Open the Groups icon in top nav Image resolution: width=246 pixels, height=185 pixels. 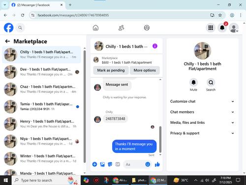tap(147, 28)
